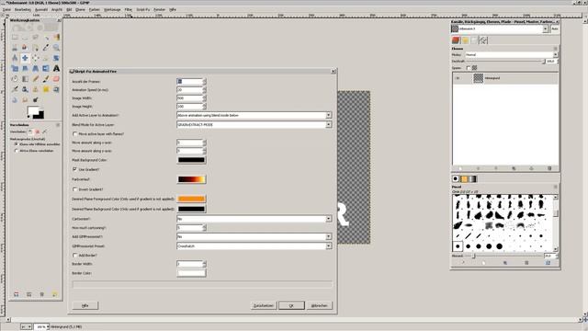Screen dimensions: 588x331
Task: Select the Paintbrush tool
Action: 46,79
